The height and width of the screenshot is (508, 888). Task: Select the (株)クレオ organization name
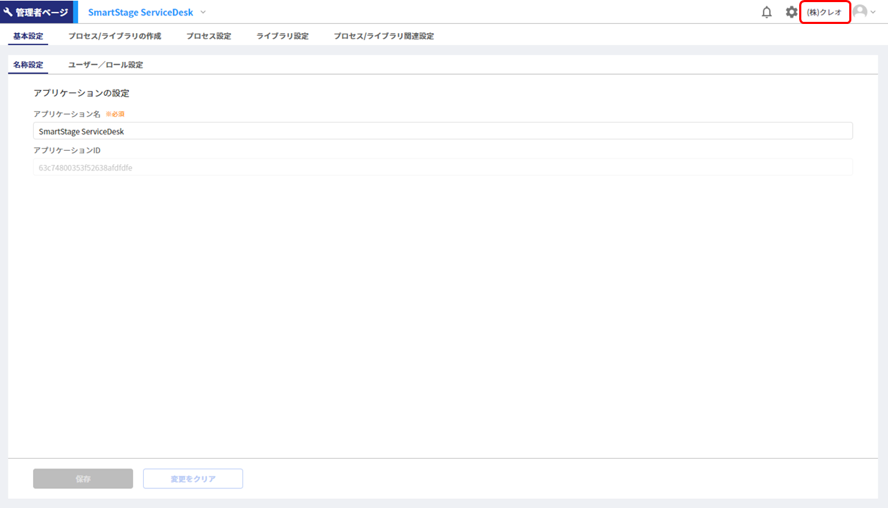click(824, 12)
